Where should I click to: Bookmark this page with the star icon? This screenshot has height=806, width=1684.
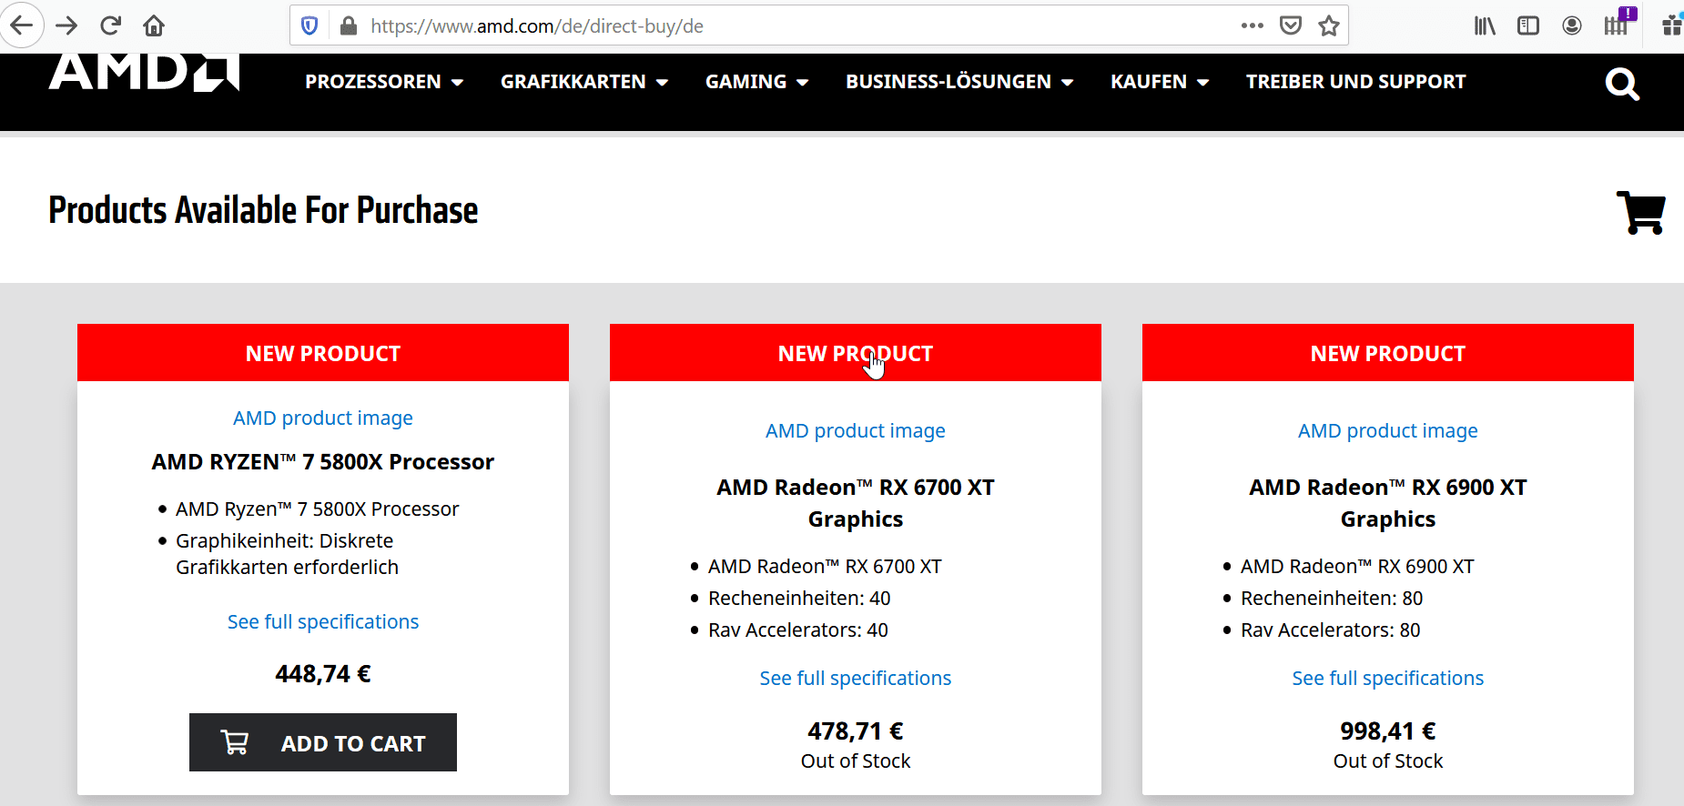[x=1328, y=25]
